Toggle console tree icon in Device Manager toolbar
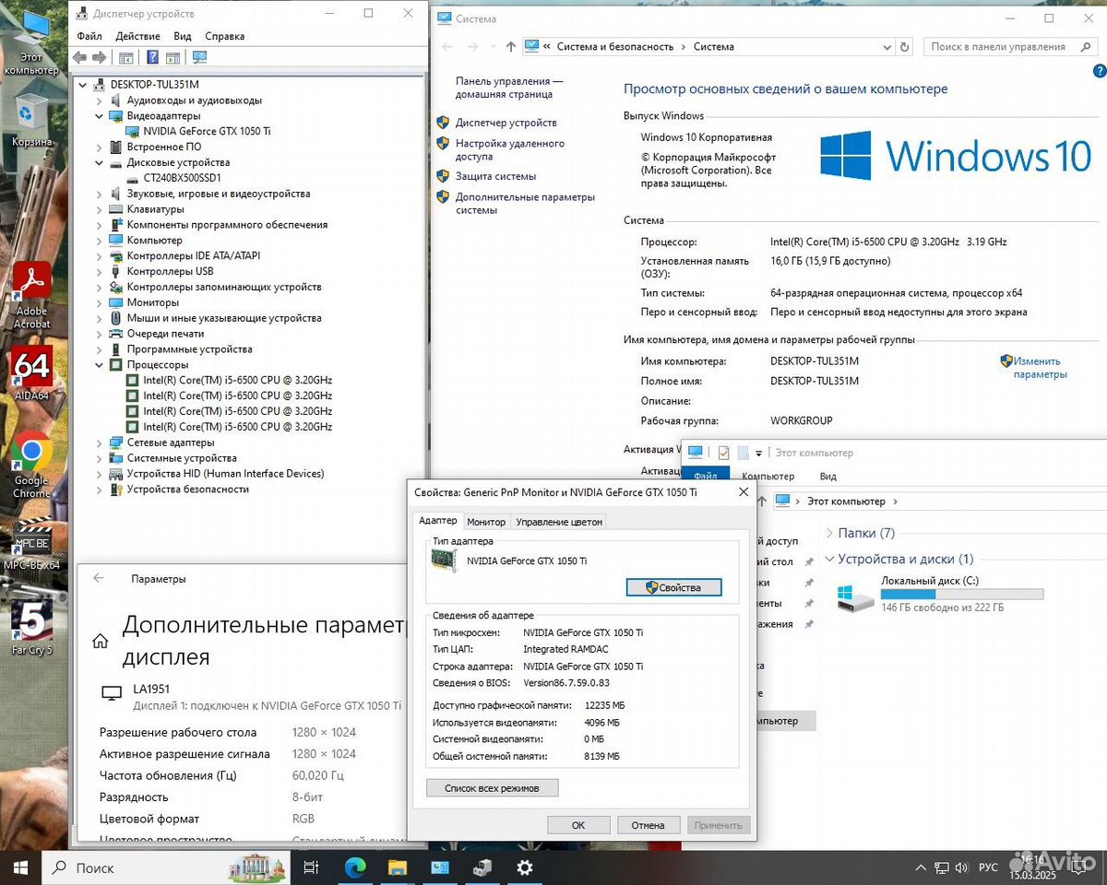 (126, 57)
